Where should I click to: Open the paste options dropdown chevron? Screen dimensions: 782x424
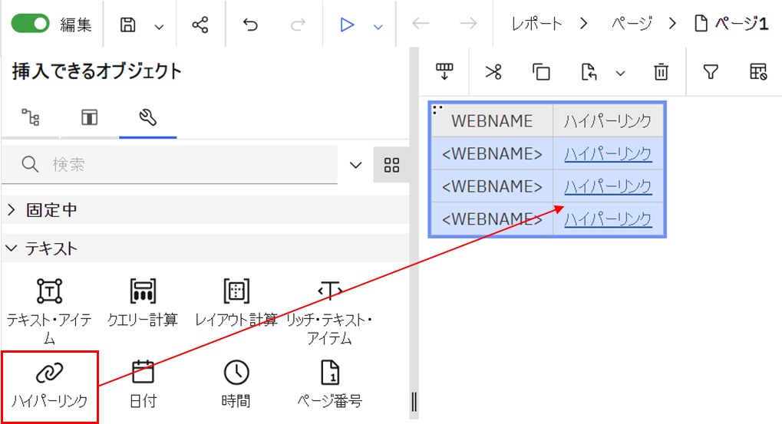click(620, 74)
